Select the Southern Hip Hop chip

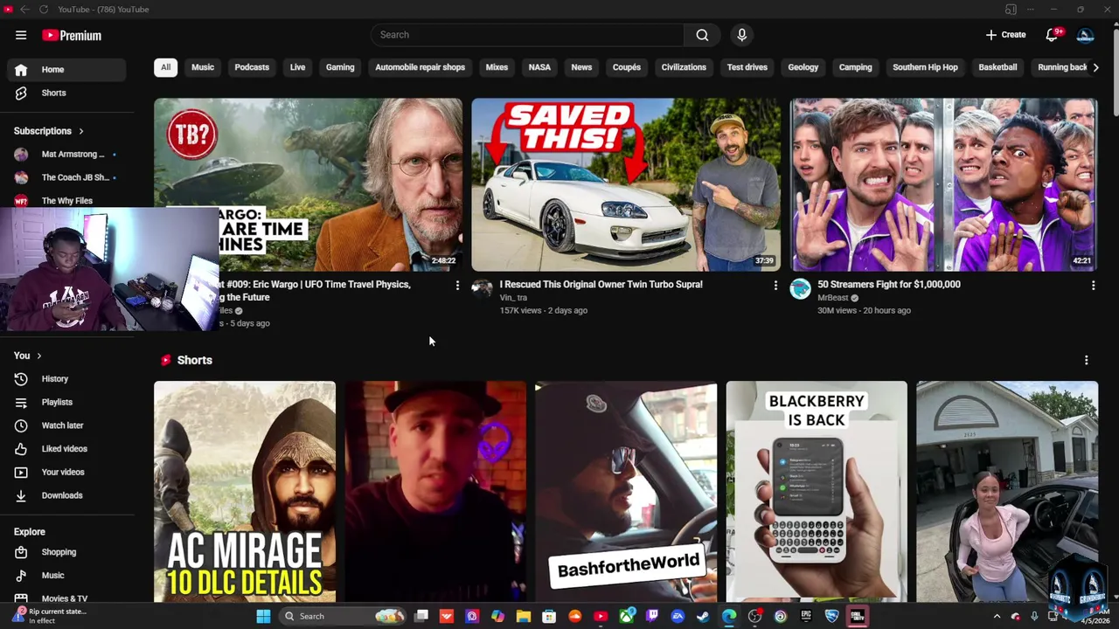tap(925, 67)
